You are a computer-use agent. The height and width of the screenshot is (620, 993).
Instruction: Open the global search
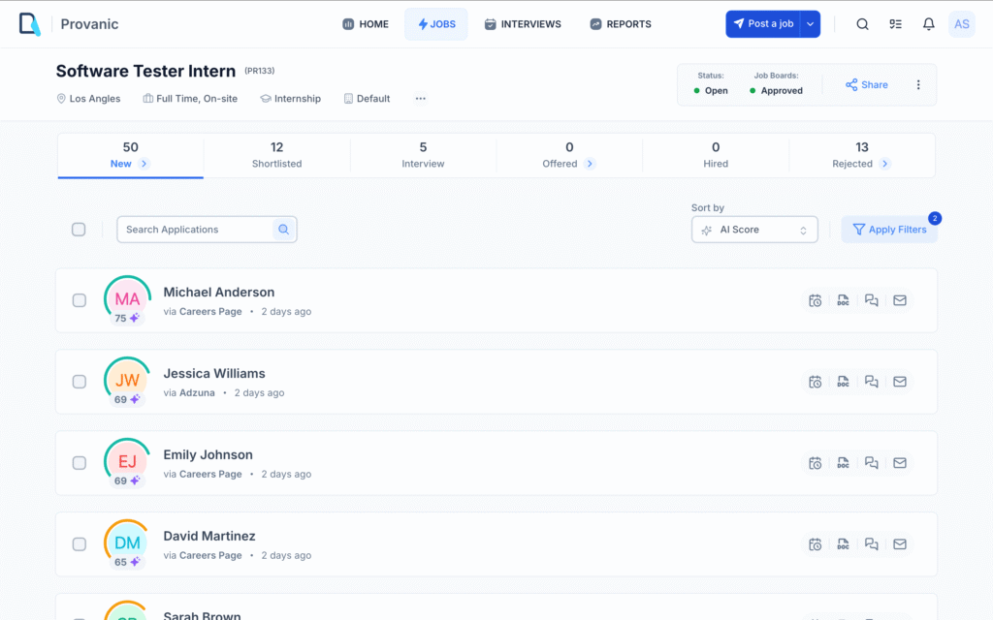(862, 23)
